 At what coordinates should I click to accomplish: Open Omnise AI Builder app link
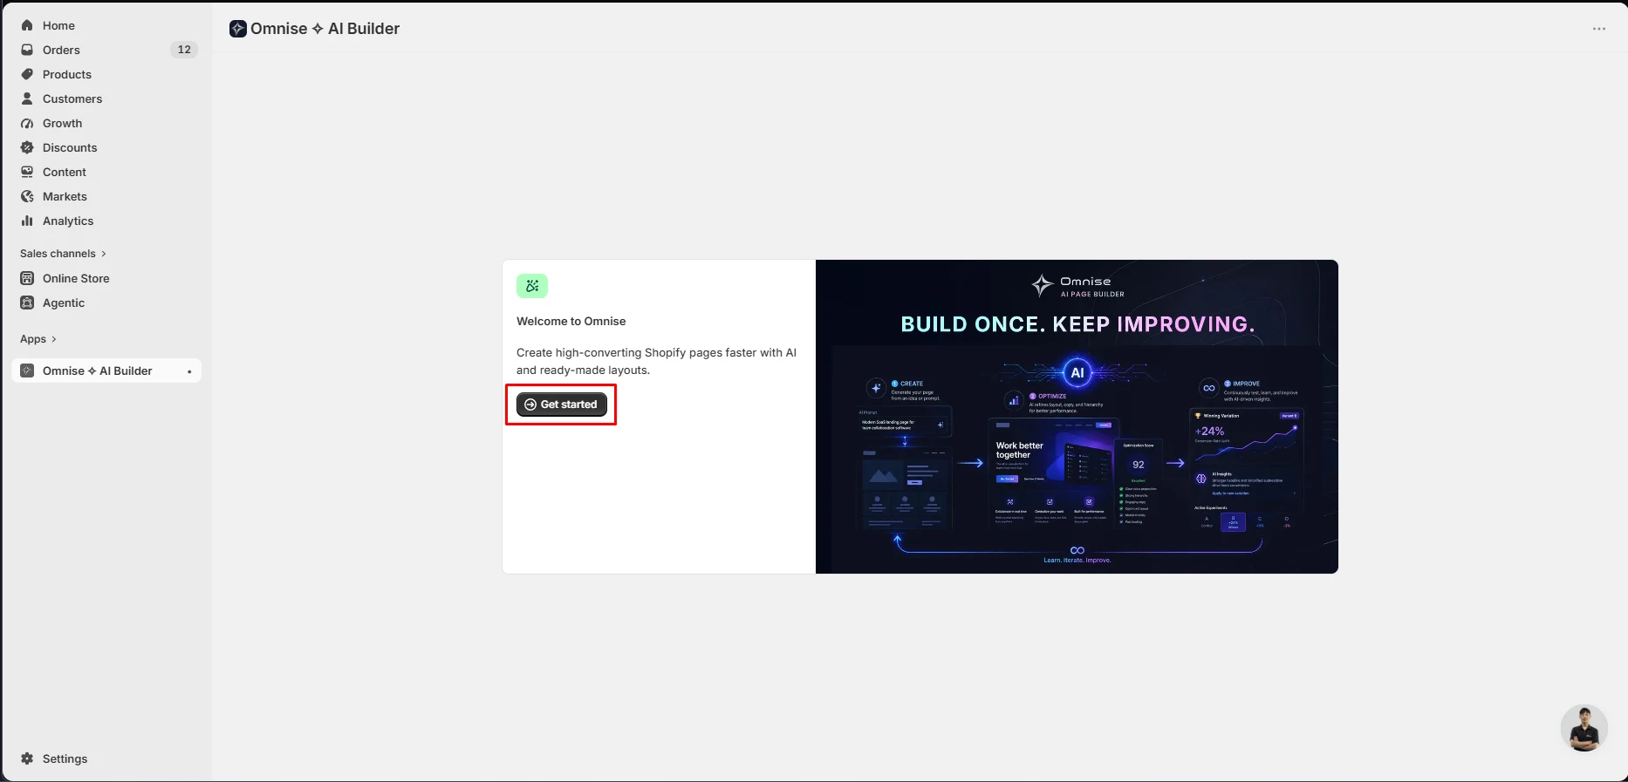tap(98, 371)
